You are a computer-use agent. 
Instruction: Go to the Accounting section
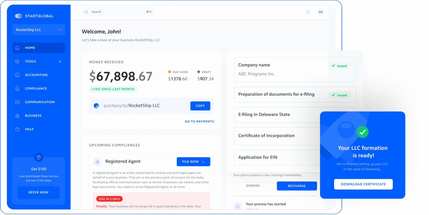coord(36,75)
